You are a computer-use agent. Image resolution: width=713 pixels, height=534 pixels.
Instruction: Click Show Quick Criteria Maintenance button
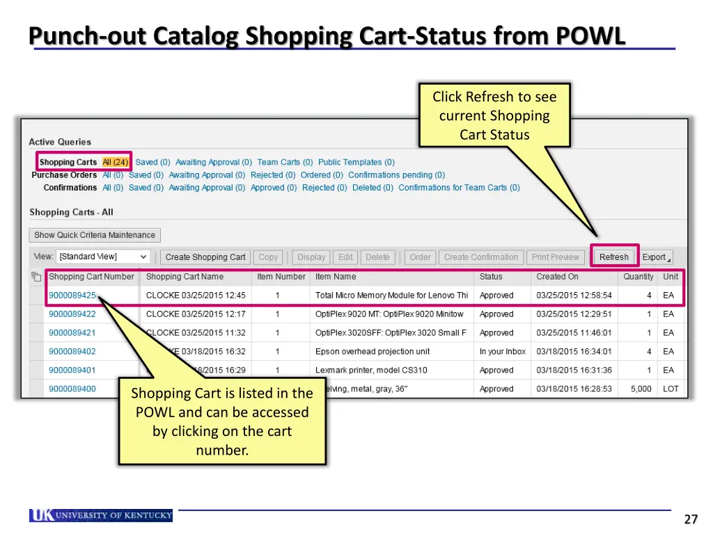(95, 235)
